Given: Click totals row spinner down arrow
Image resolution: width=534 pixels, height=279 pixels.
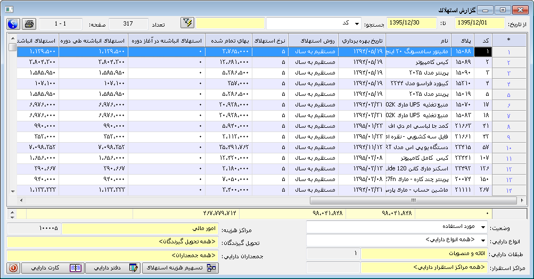Looking at the screenshot, I should coord(12,217).
